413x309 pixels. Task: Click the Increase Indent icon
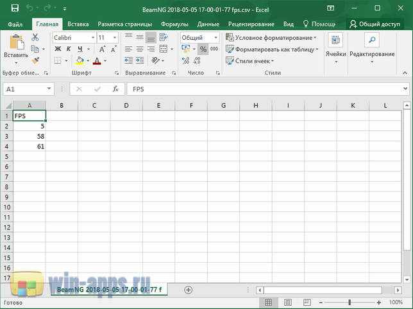[140, 60]
